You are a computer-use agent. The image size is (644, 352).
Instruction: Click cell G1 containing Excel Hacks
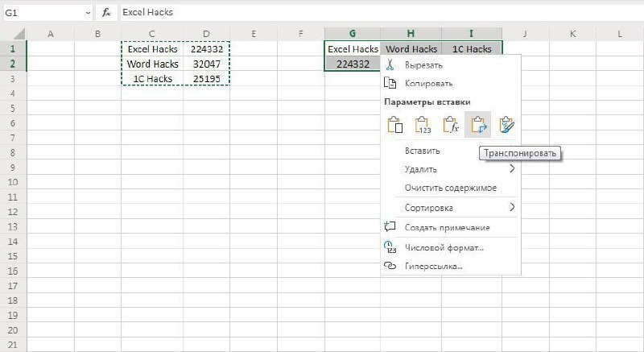[x=353, y=49]
